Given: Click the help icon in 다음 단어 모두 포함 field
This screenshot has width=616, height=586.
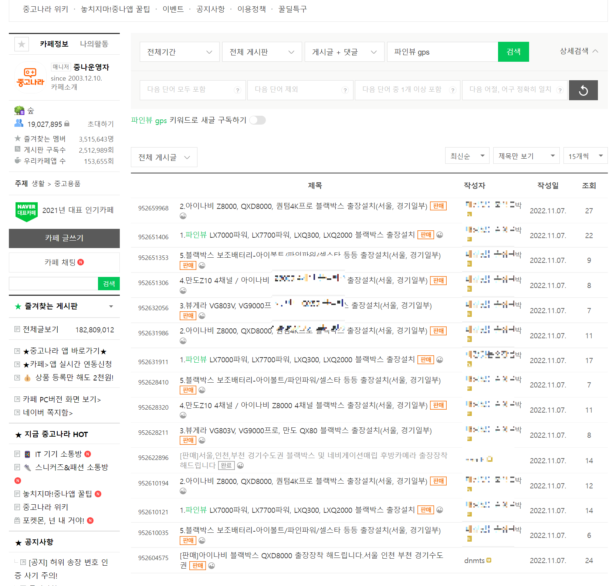Looking at the screenshot, I should 238,90.
